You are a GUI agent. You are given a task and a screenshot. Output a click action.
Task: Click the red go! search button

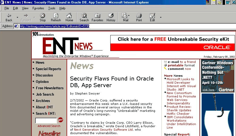click(x=60, y=120)
